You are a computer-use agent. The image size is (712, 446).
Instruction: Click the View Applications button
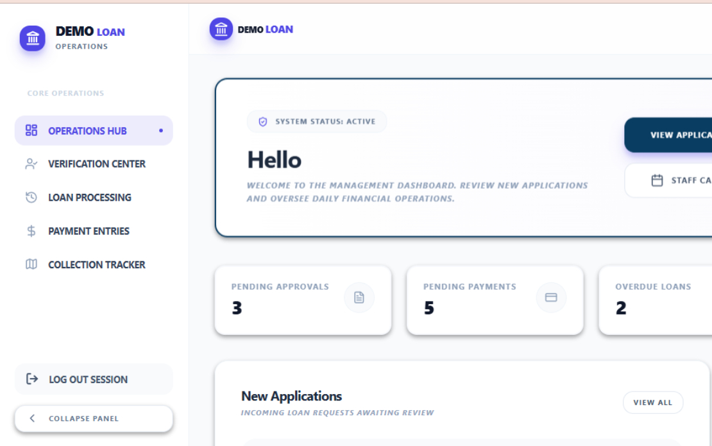[668, 135]
